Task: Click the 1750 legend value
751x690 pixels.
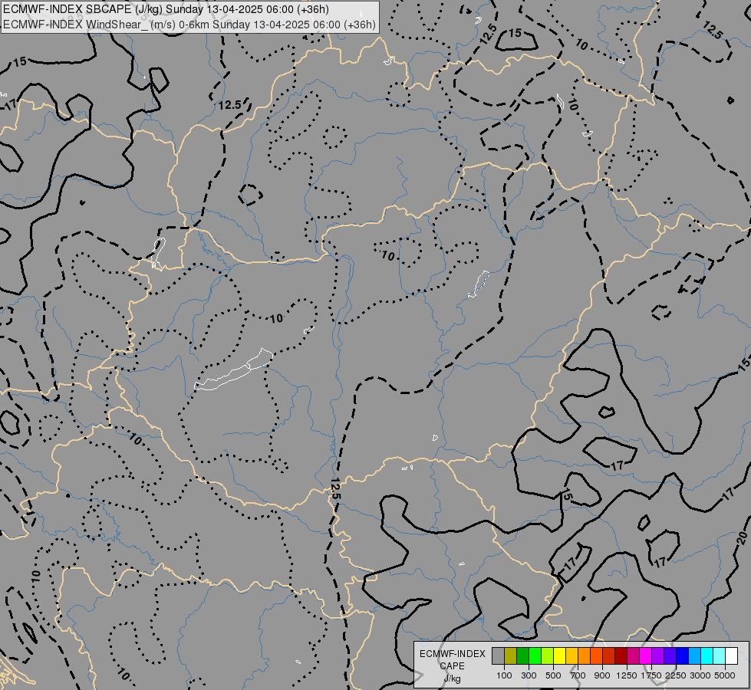Action: point(651,675)
